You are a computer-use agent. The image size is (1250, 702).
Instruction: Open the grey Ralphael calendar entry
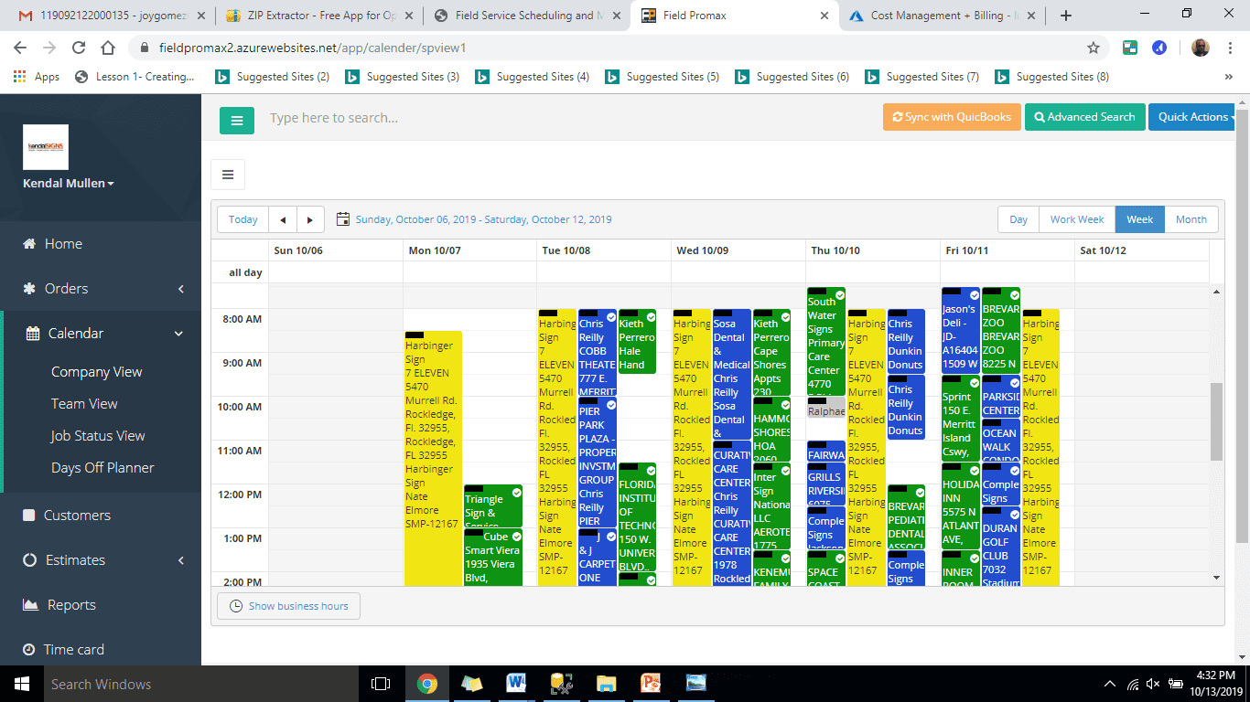(825, 407)
